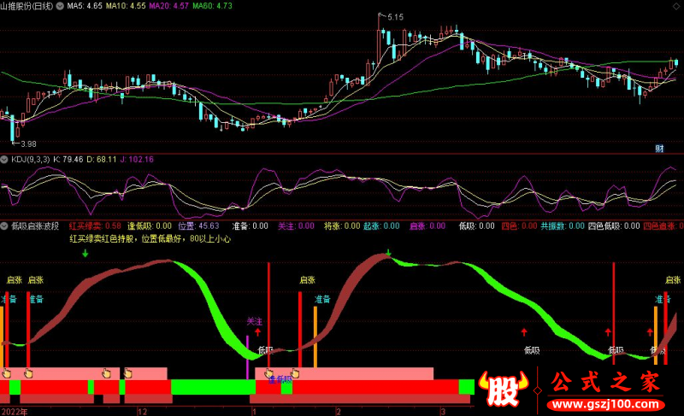Image resolution: width=684 pixels, height=416 pixels.
Task: Click the 启涨 label above the cyan 准备 near February
Action: [x=308, y=280]
